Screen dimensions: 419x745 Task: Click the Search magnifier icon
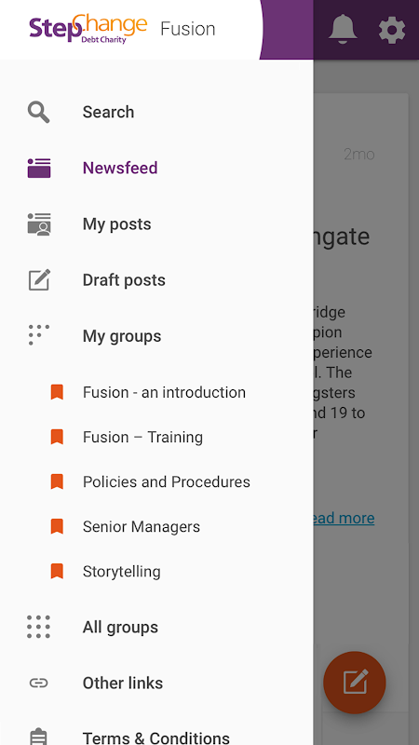pos(38,112)
